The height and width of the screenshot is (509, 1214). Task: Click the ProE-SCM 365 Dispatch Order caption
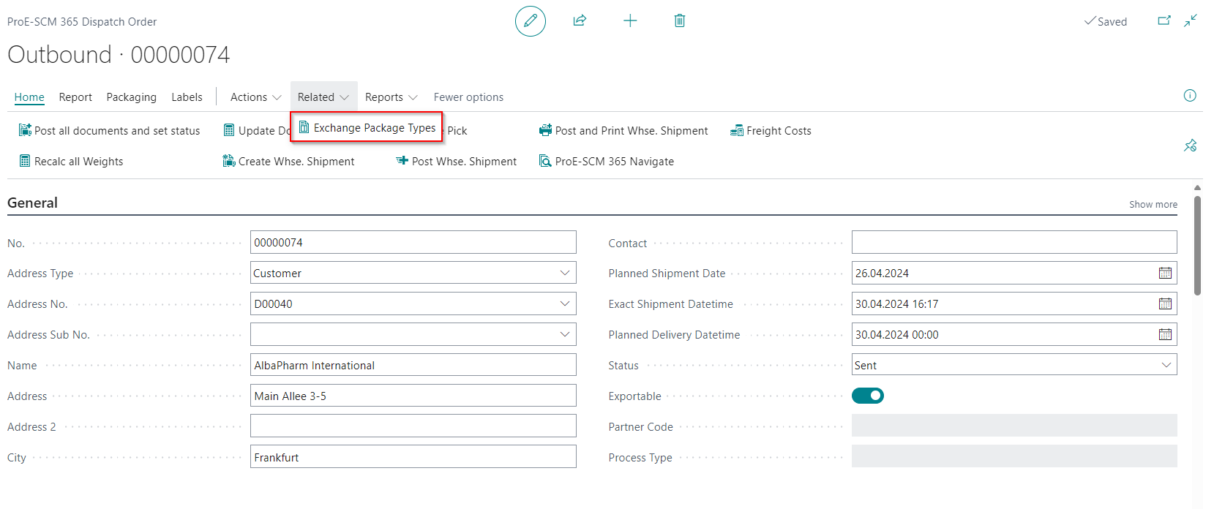pos(82,22)
